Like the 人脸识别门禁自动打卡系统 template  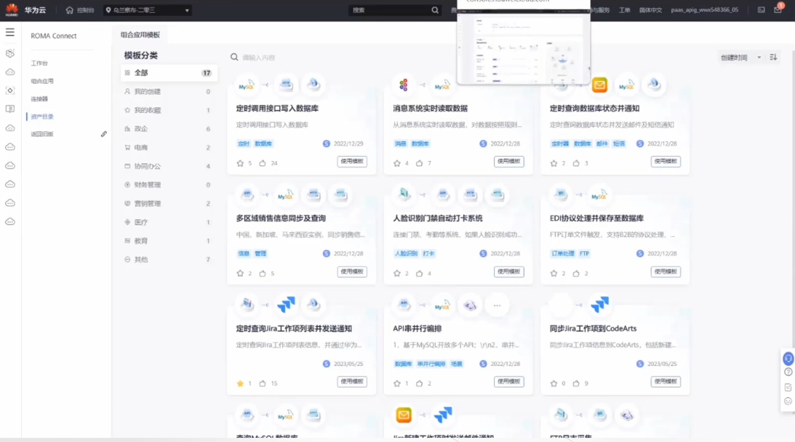click(420, 273)
